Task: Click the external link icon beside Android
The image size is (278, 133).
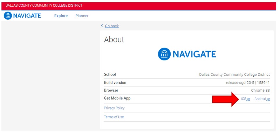Action: coord(268,100)
